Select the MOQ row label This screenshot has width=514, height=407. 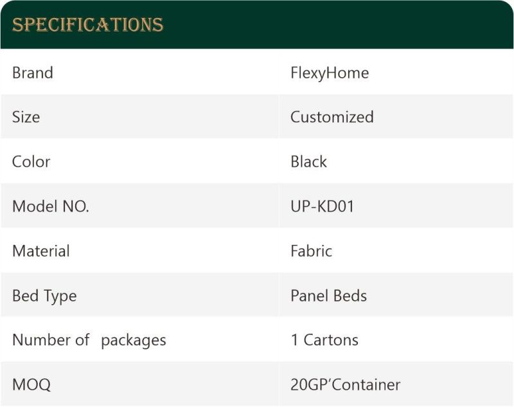coord(31,384)
